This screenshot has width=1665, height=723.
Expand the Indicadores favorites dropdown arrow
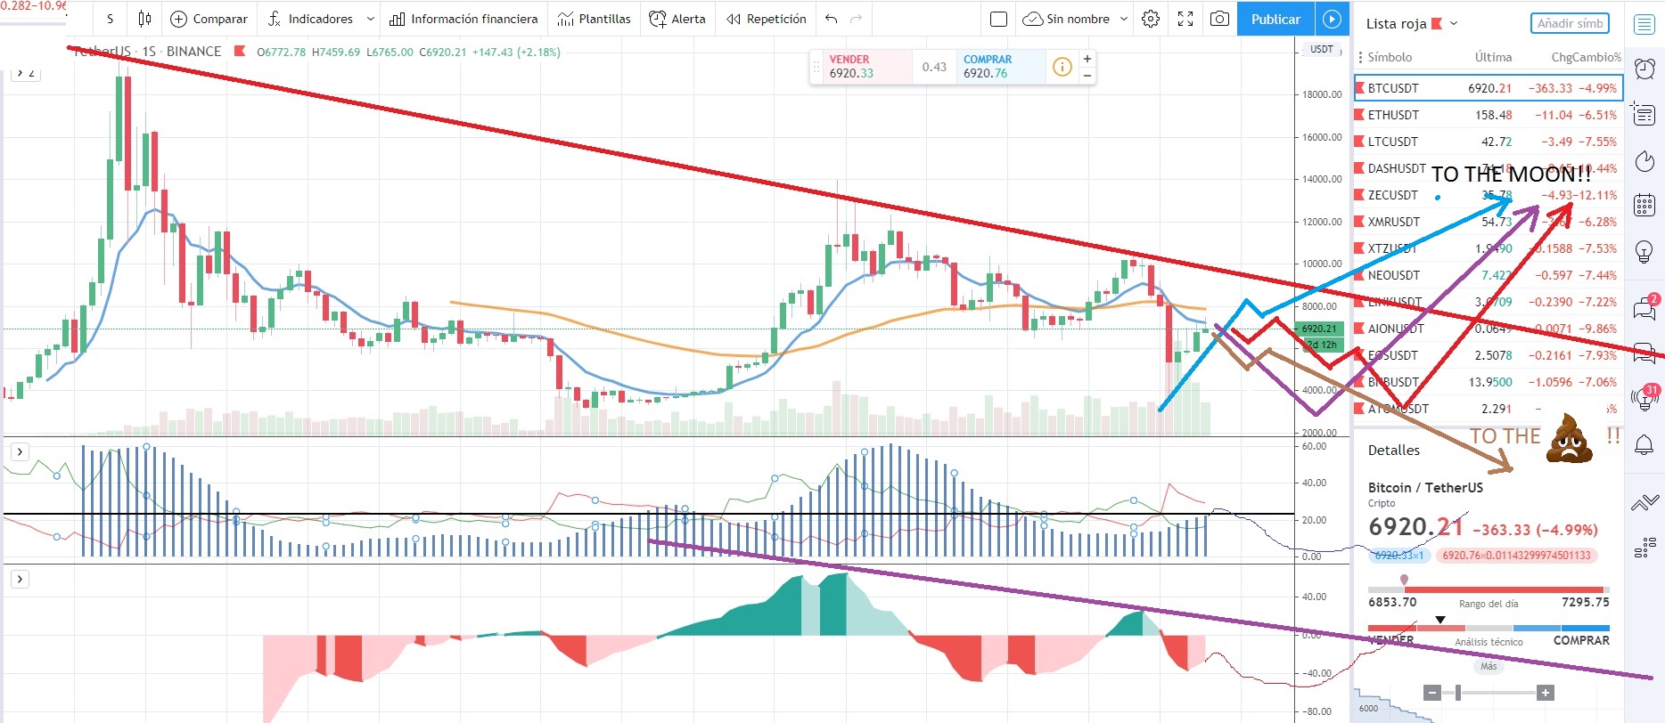tap(370, 19)
